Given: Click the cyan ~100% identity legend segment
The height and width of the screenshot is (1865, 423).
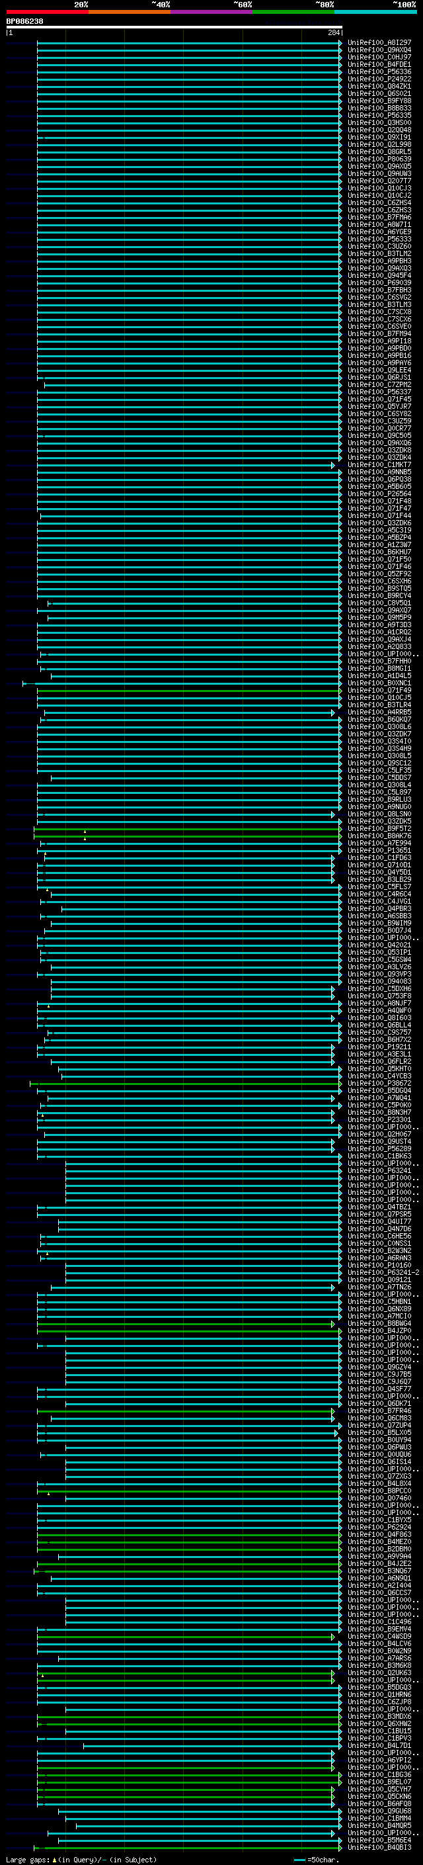Looking at the screenshot, I should click(x=375, y=12).
